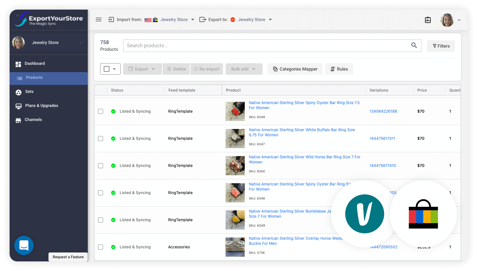Check the select-all checkbox above the product list

(108, 69)
